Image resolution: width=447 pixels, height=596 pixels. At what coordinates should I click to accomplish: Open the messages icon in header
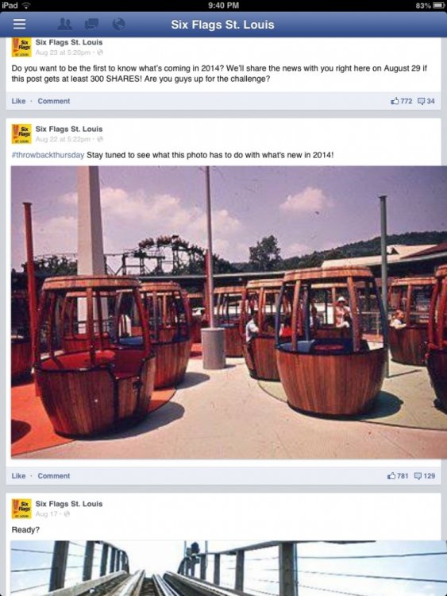point(92,25)
